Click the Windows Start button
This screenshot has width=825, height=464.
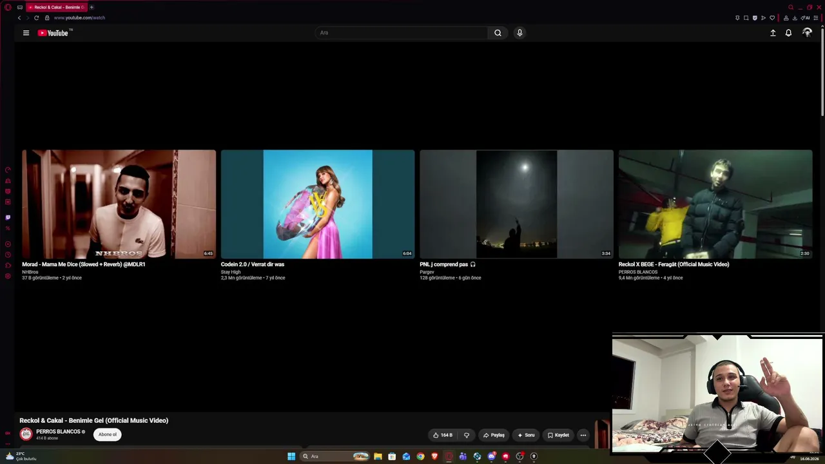[291, 456]
